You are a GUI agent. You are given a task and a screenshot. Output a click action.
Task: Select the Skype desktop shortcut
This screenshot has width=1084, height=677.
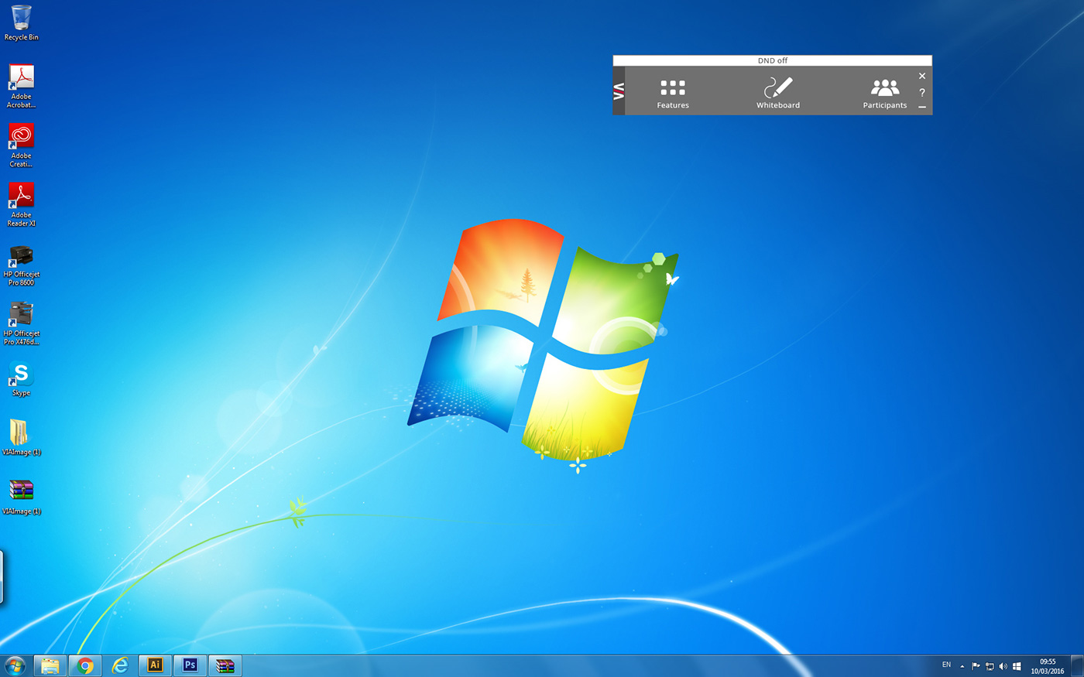21,378
